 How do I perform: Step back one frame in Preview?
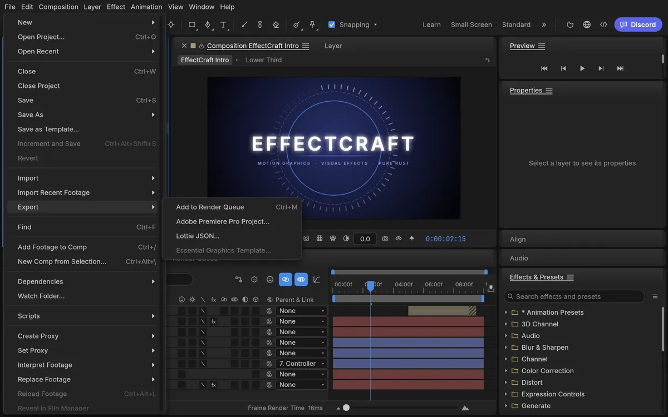[x=563, y=68]
